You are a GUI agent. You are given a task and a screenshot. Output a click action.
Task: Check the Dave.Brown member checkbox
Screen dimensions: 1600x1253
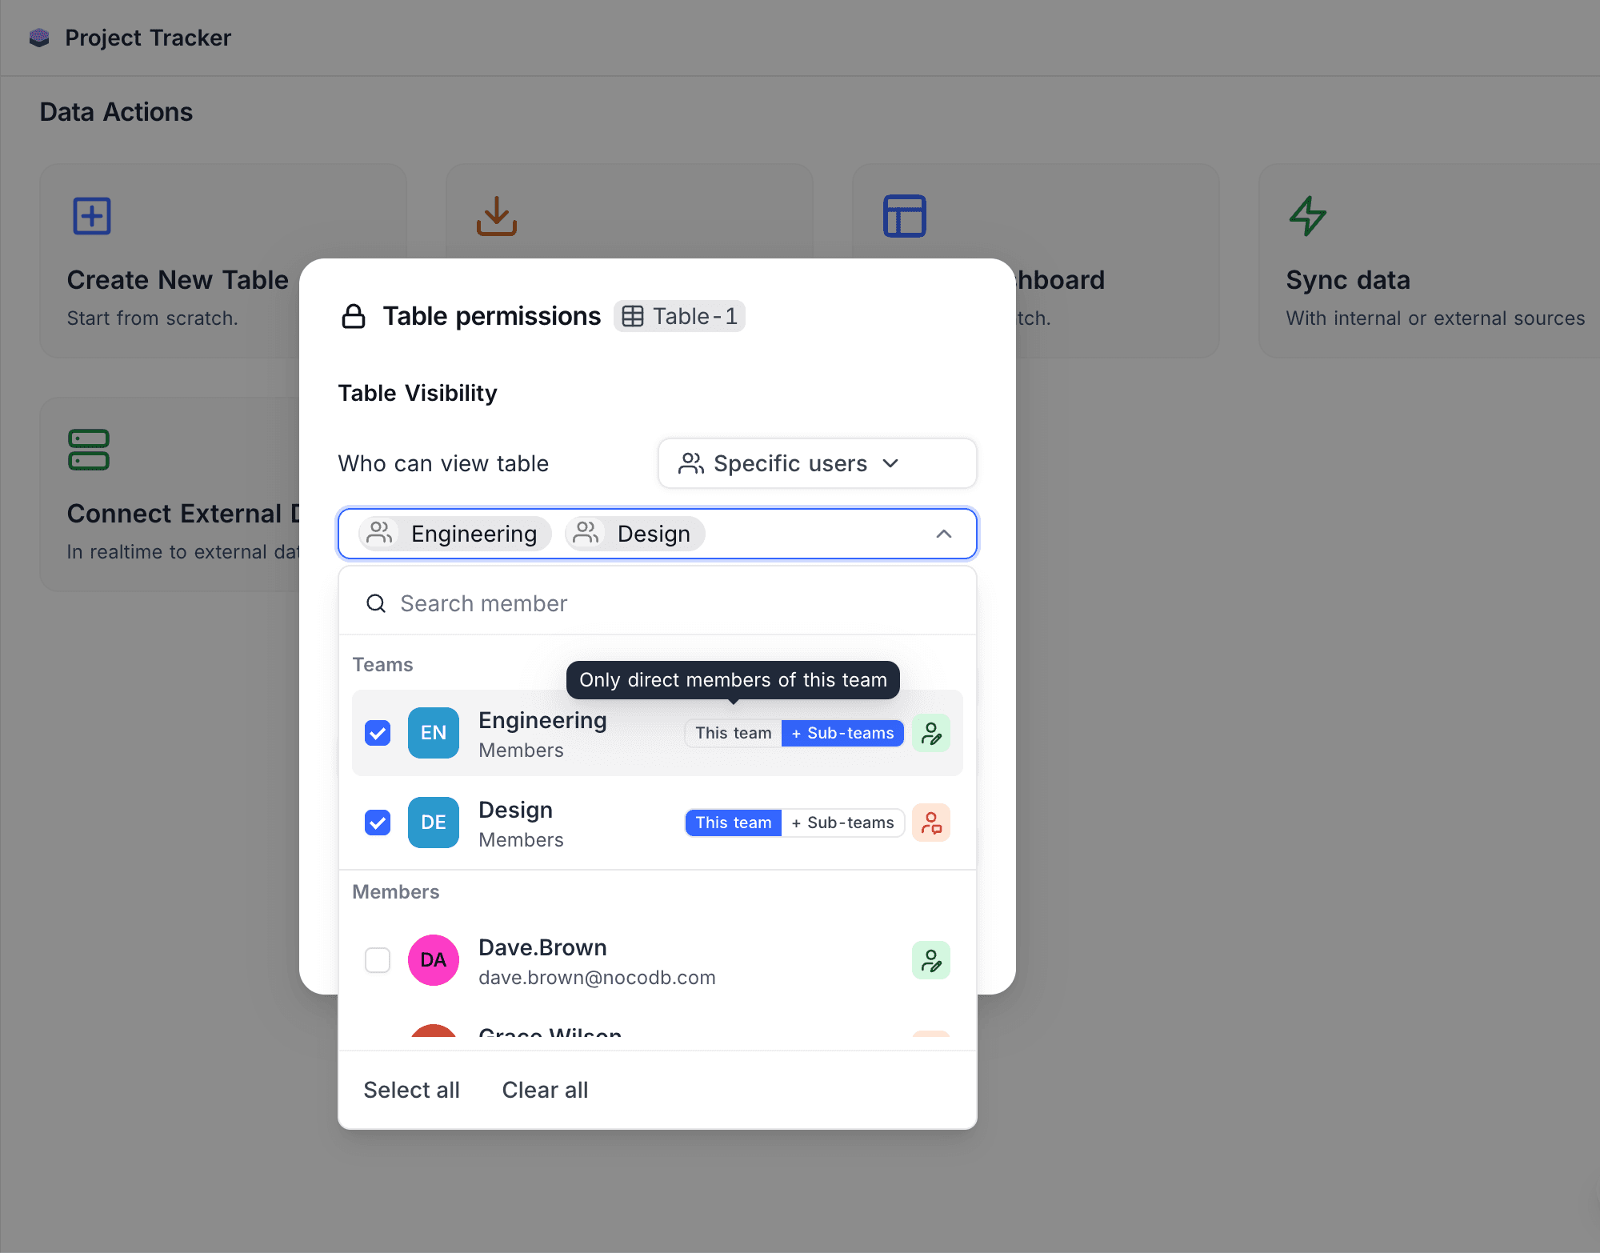[x=378, y=960]
